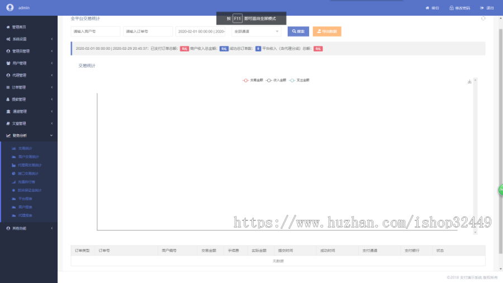
Task: Click the bar chart icon beside 交易统计
Action: click(14, 149)
